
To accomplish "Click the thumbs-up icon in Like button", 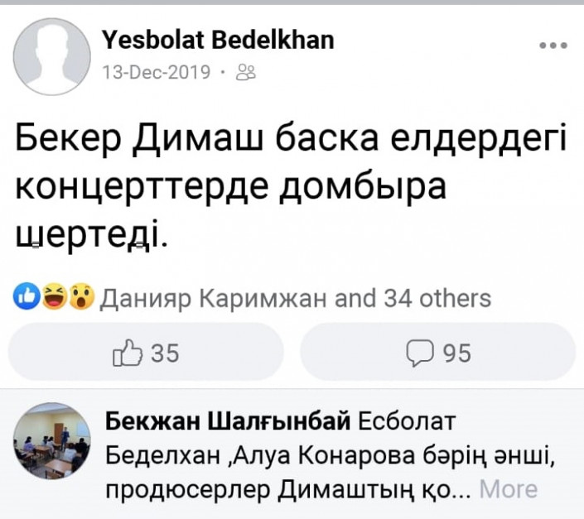I will pos(128,353).
